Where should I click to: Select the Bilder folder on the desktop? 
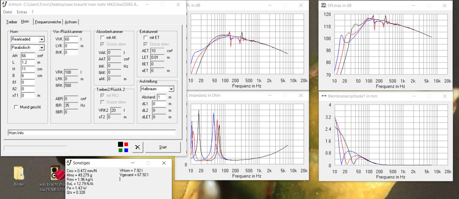(19, 174)
